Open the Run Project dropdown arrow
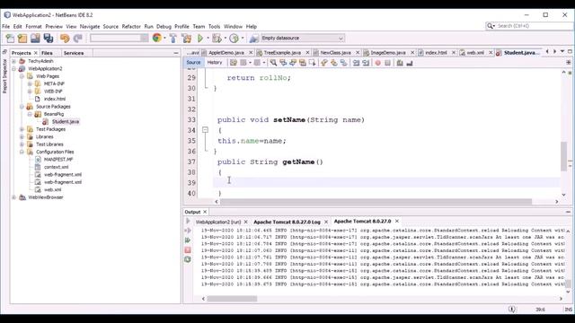Image resolution: width=575 pixels, height=323 pixels. [208, 38]
